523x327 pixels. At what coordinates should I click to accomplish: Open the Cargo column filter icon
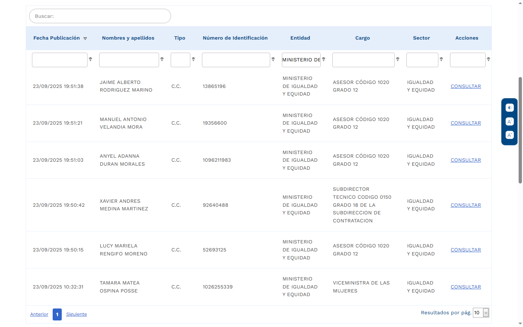[x=398, y=59]
